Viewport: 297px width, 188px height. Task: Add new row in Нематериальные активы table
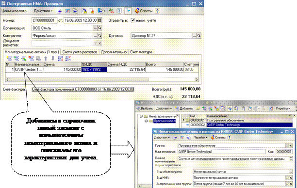pos(9,59)
